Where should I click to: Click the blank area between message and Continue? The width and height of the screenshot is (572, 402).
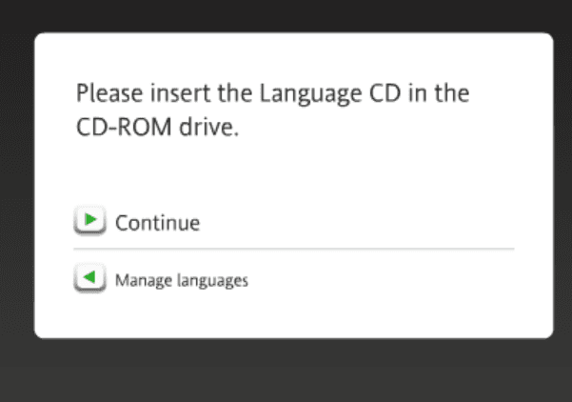pyautogui.click(x=286, y=176)
